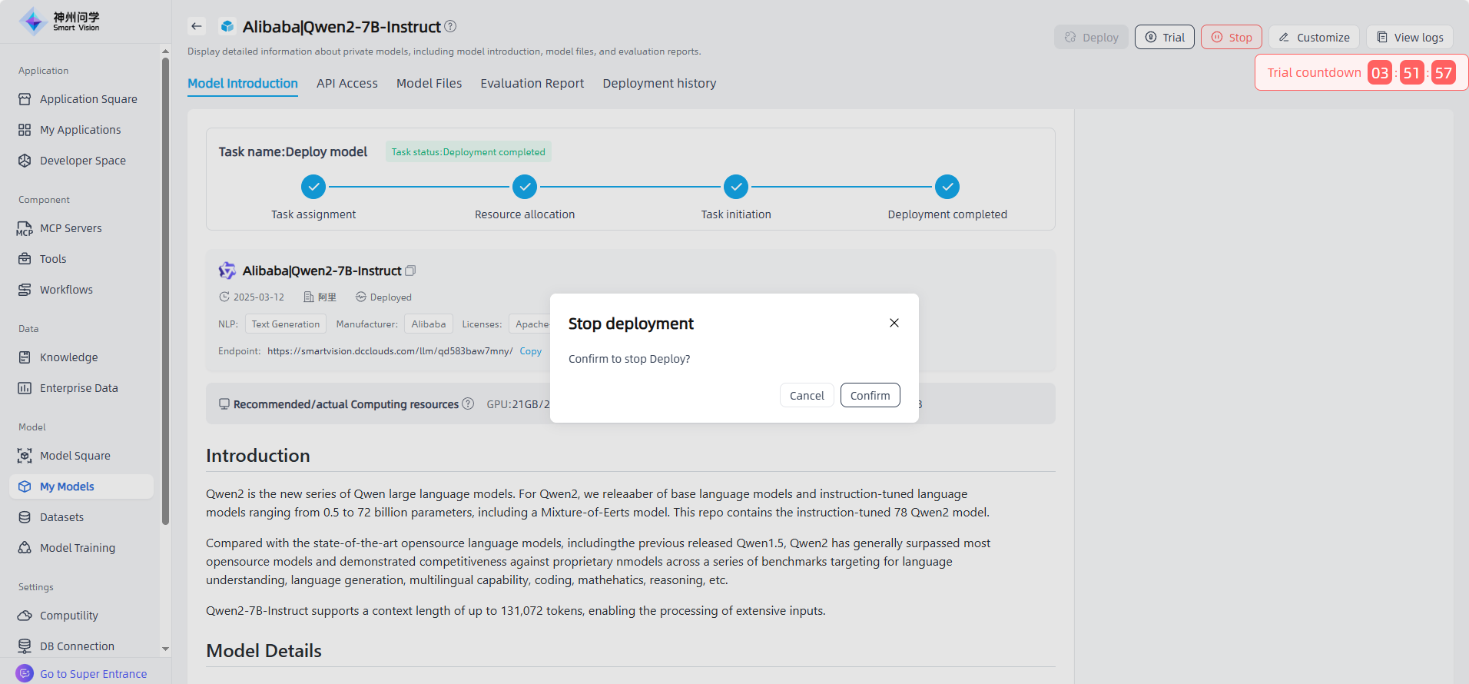Click copy icon beside model card name
The width and height of the screenshot is (1469, 684).
tap(410, 271)
